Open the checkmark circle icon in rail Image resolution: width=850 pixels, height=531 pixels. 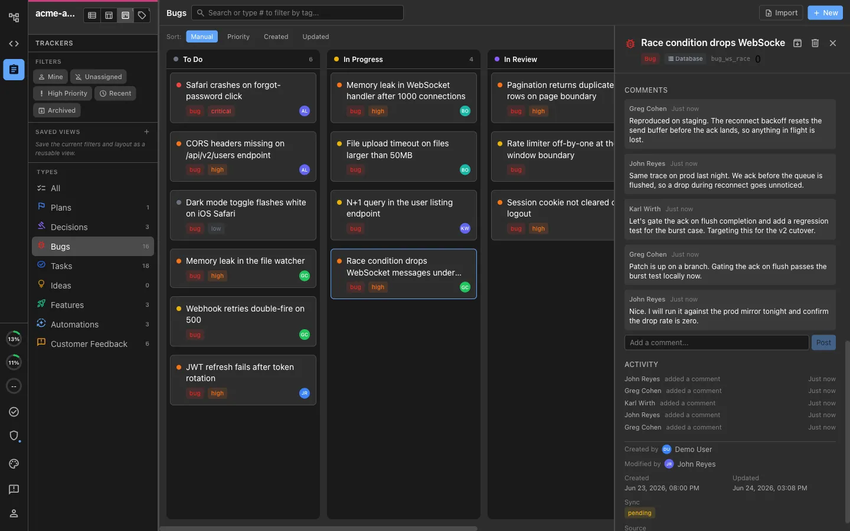pos(14,412)
